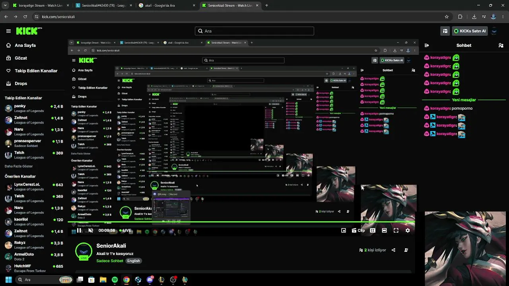Open File Explorer from the taskbar
The image size is (509, 286).
tap(103, 280)
